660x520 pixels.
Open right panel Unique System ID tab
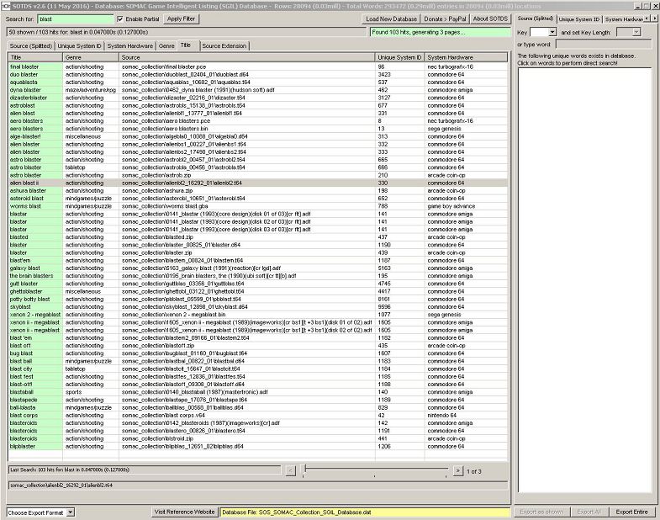pyautogui.click(x=578, y=19)
